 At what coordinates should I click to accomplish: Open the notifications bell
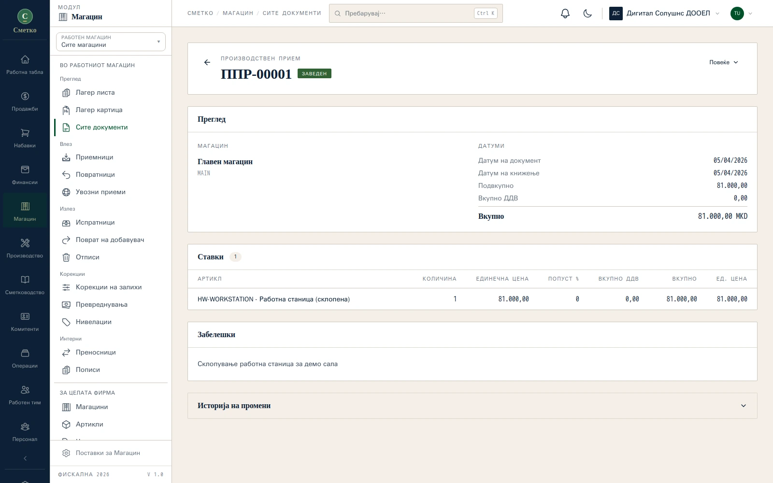(565, 14)
